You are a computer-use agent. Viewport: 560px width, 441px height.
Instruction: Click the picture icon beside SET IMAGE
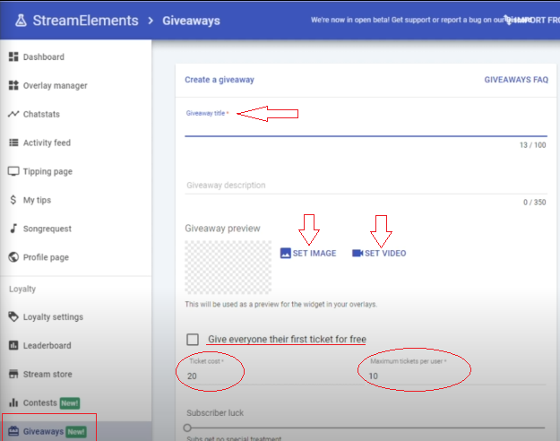click(285, 253)
